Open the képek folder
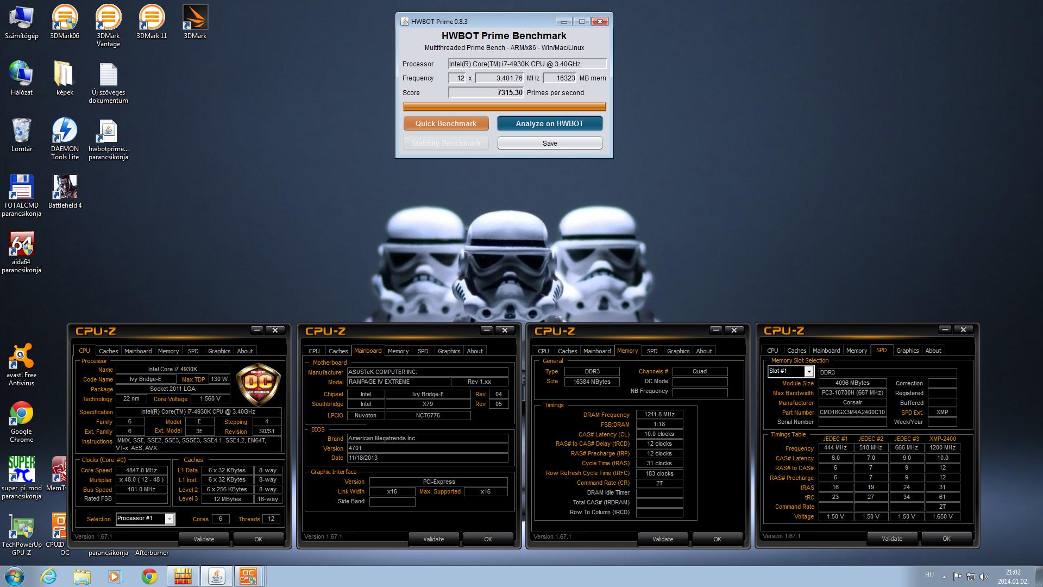 pos(65,78)
